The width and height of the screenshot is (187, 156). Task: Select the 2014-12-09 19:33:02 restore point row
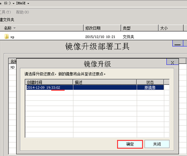pyautogui.click(x=95, y=88)
